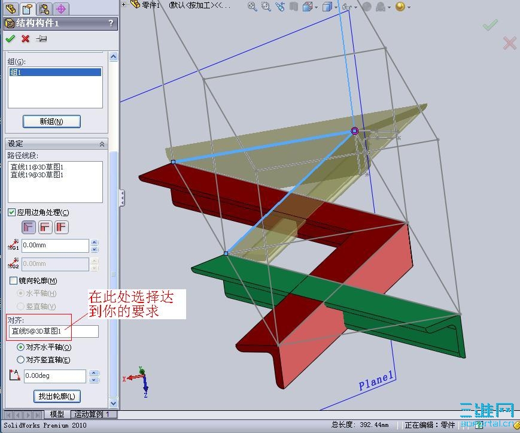Click the Apply Scene icon
Image resolution: width=520 pixels, height=433 pixels.
[381, 7]
